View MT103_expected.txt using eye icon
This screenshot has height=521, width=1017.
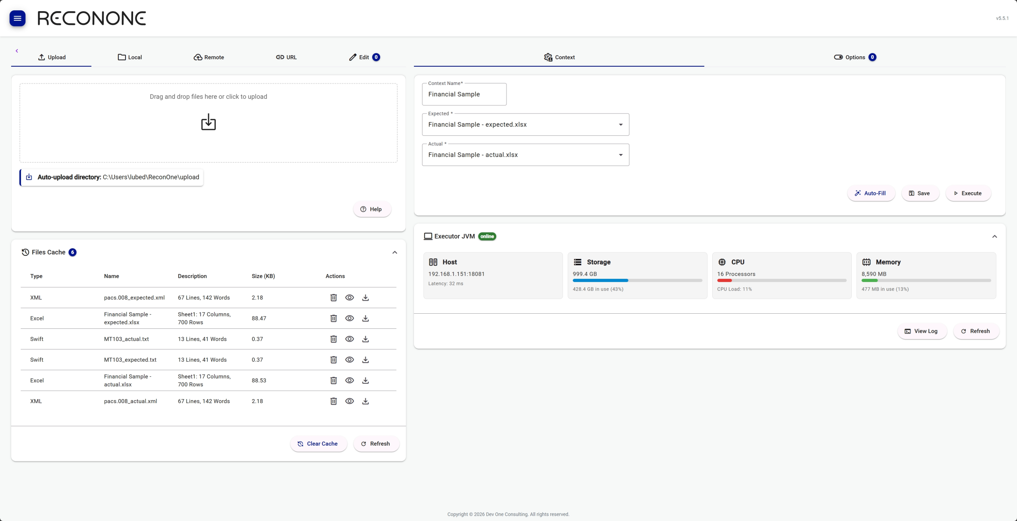350,359
